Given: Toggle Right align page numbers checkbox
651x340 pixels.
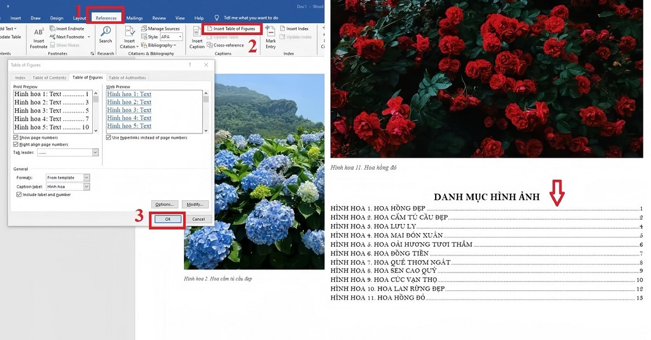Looking at the screenshot, I should [16, 145].
